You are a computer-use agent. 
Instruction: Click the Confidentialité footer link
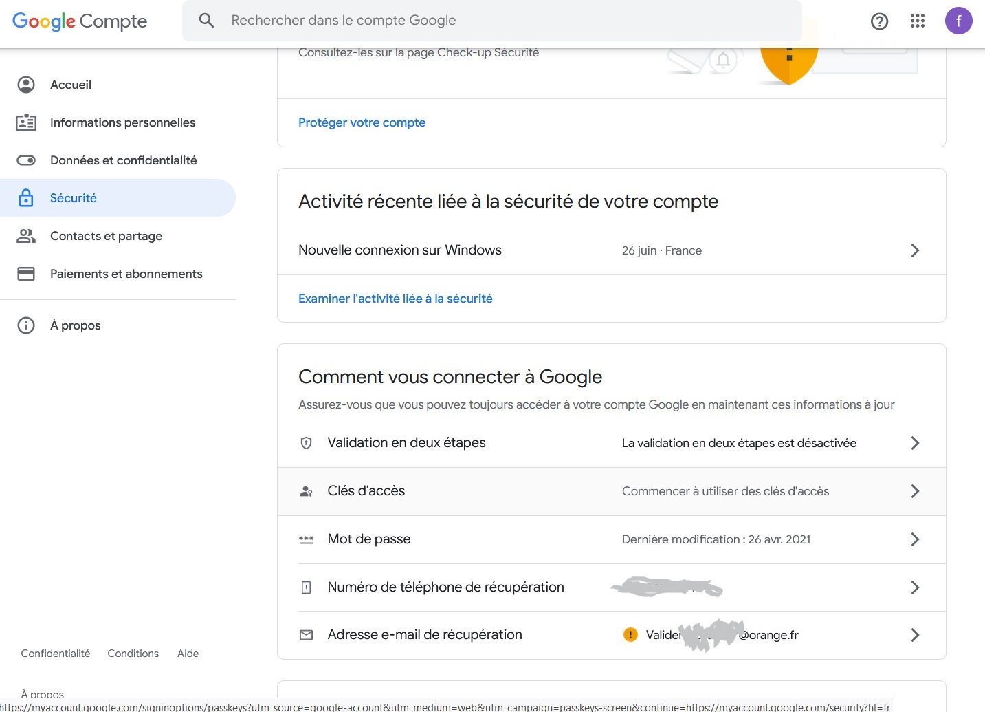56,654
